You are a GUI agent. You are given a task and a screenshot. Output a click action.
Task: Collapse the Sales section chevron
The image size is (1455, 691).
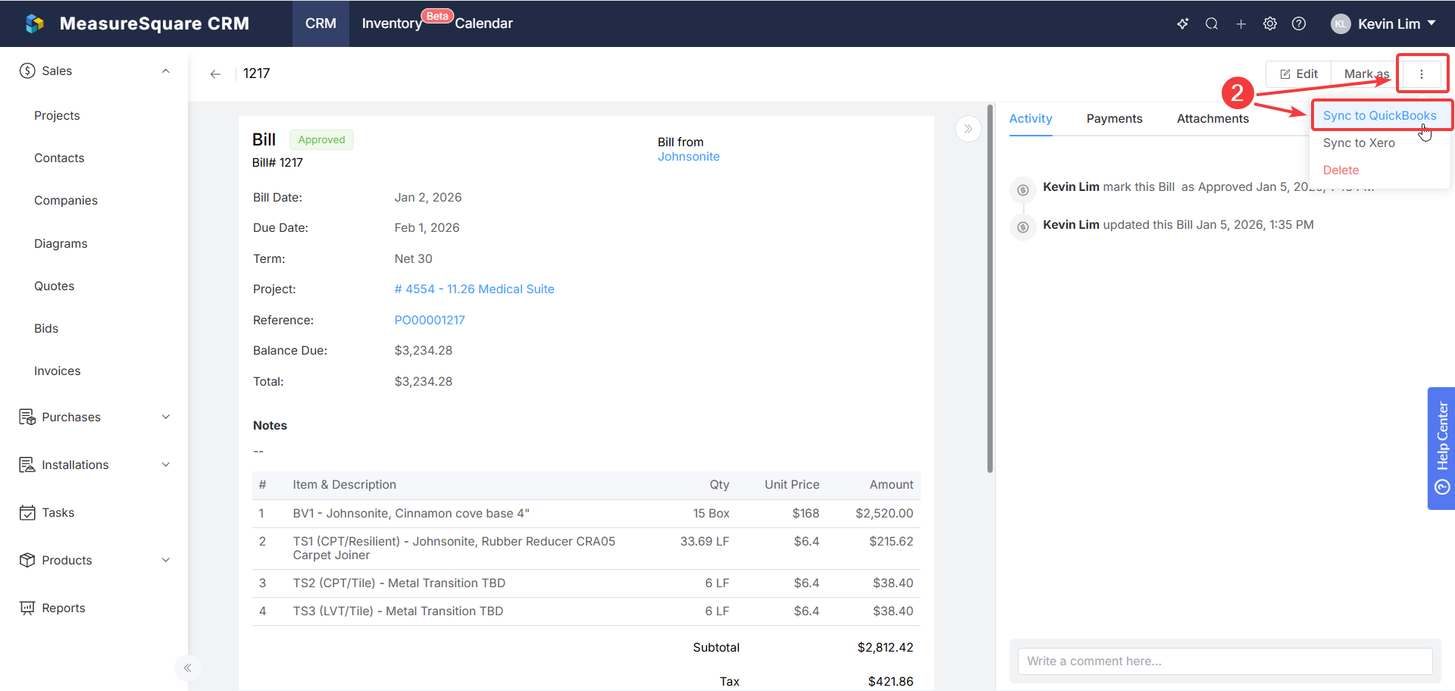tap(165, 70)
